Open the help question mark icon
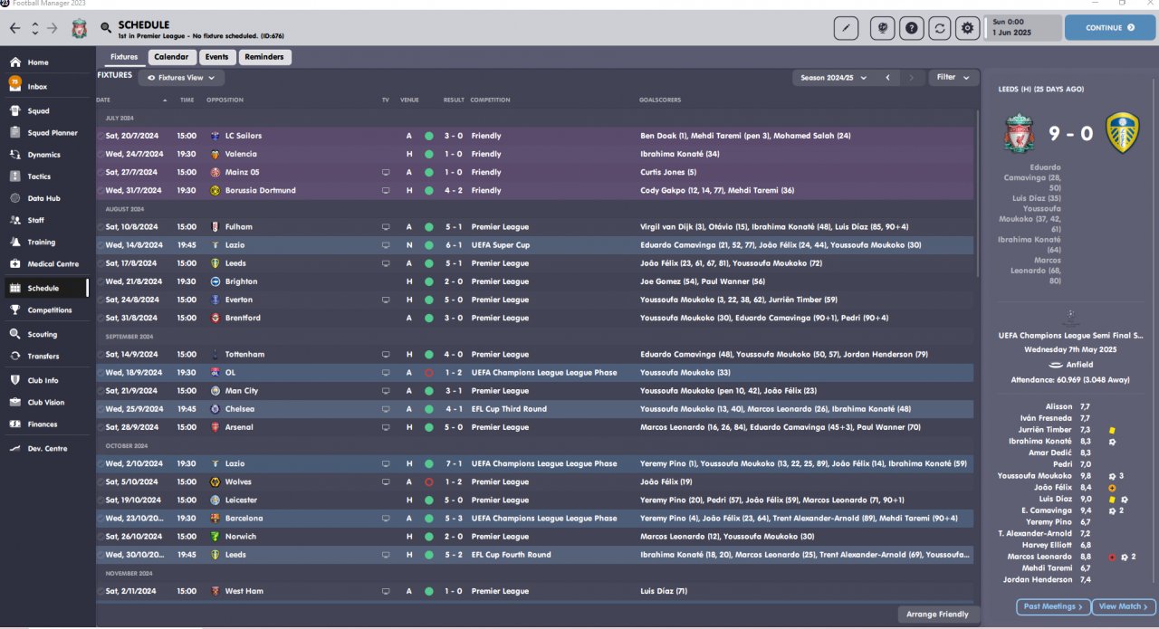Image resolution: width=1159 pixels, height=629 pixels. click(911, 28)
